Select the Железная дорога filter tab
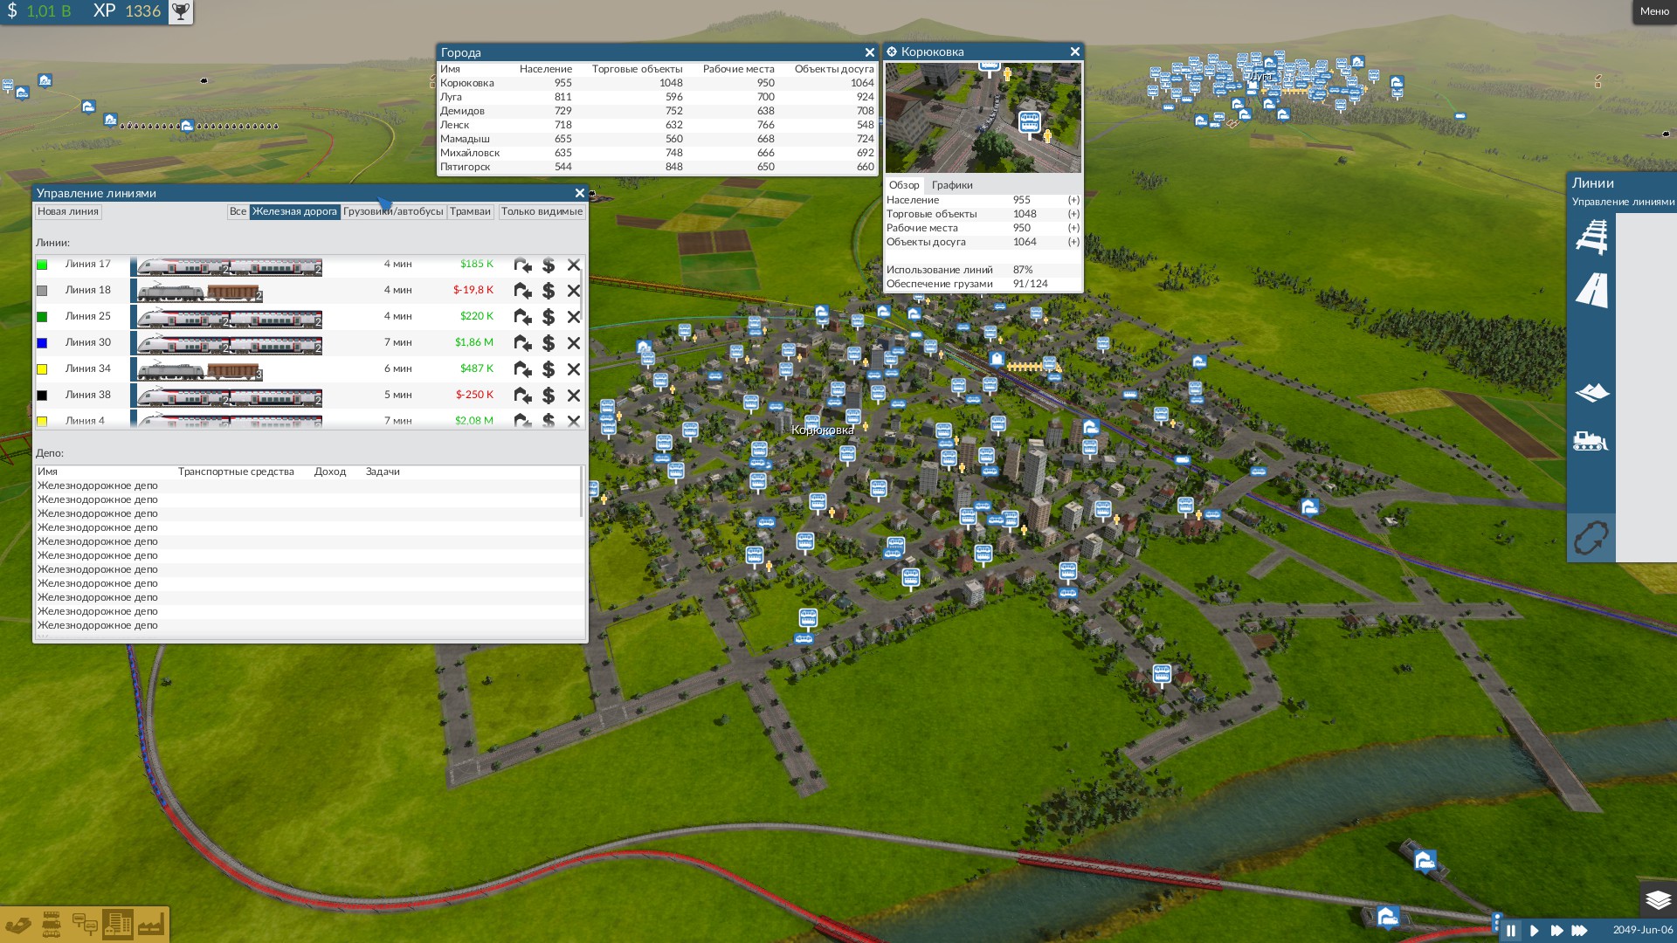This screenshot has width=1677, height=943. pyautogui.click(x=294, y=211)
